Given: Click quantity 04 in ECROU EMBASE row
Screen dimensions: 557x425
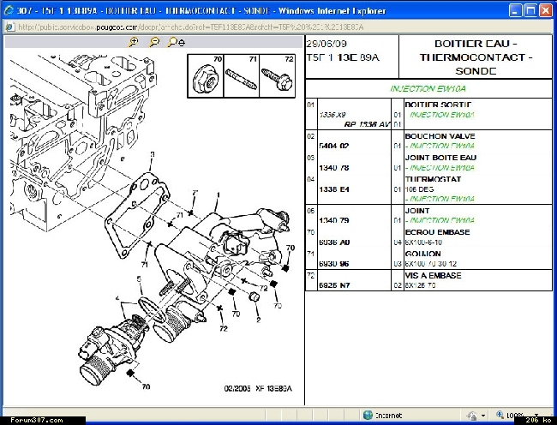Looking at the screenshot, I should coord(398,242).
